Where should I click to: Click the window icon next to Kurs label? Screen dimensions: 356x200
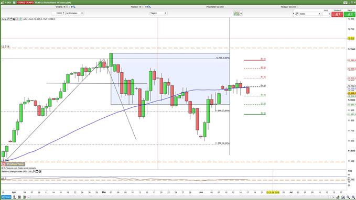click(x=11, y=19)
